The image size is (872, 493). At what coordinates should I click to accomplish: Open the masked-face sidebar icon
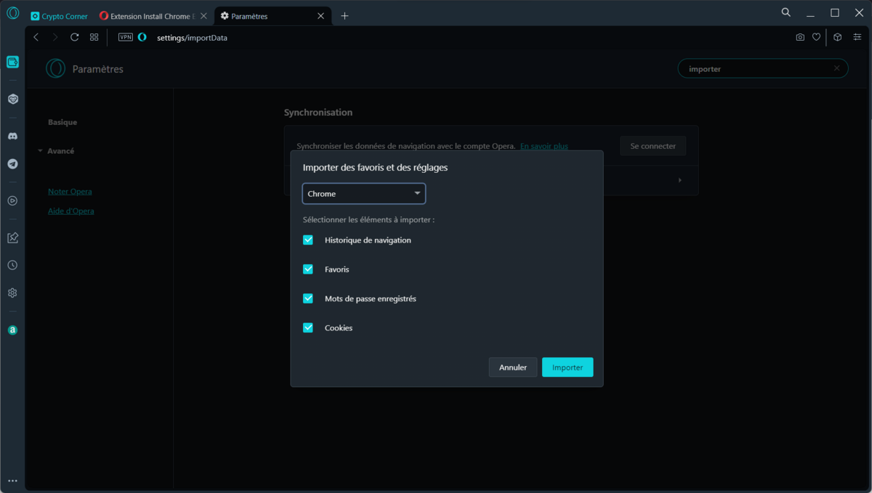pyautogui.click(x=12, y=99)
